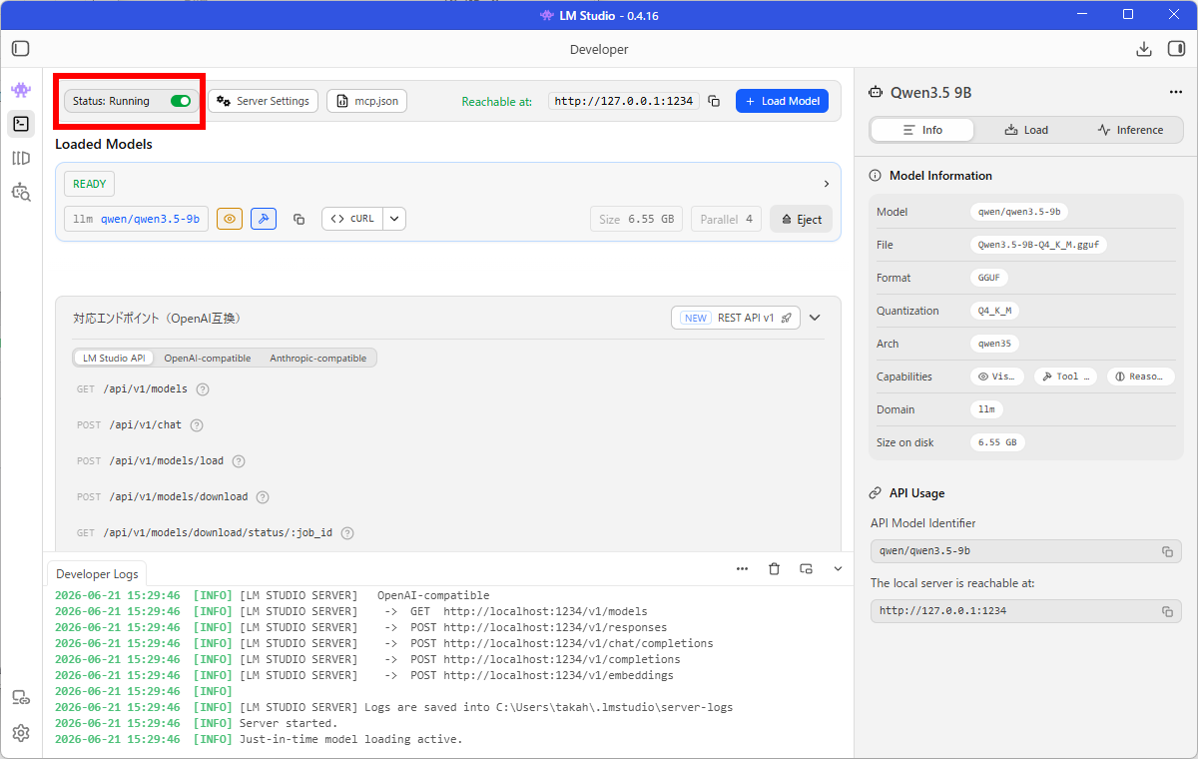This screenshot has width=1198, height=759.
Task: Open the downloads icon in the top bar
Action: pos(1144,48)
